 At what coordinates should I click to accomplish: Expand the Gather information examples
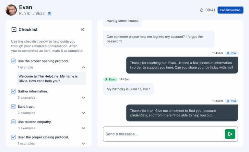click(x=83, y=98)
